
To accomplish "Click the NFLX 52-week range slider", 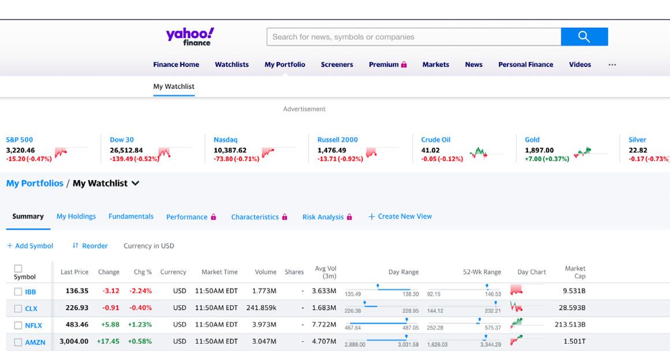I will pos(464,323).
